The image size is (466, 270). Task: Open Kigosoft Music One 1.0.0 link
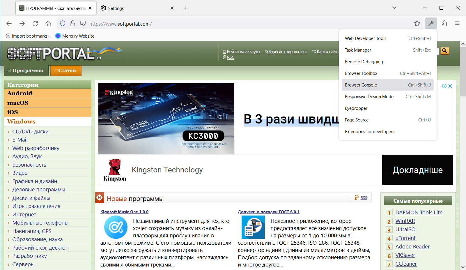[124, 212]
